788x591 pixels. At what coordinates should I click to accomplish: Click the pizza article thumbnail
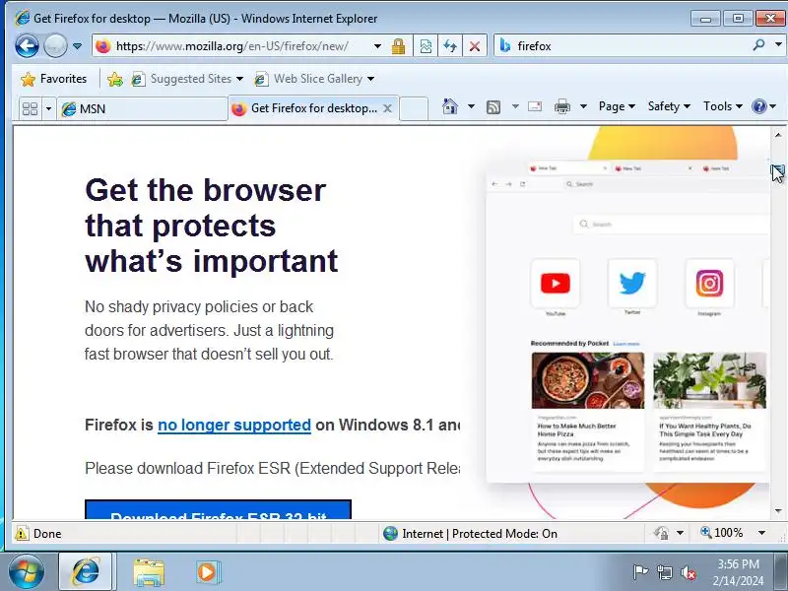pyautogui.click(x=588, y=380)
